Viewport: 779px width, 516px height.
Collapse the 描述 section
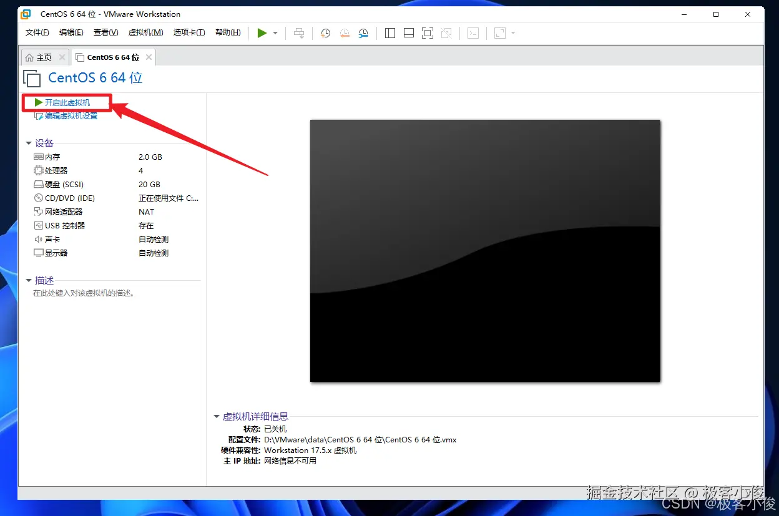click(29, 281)
